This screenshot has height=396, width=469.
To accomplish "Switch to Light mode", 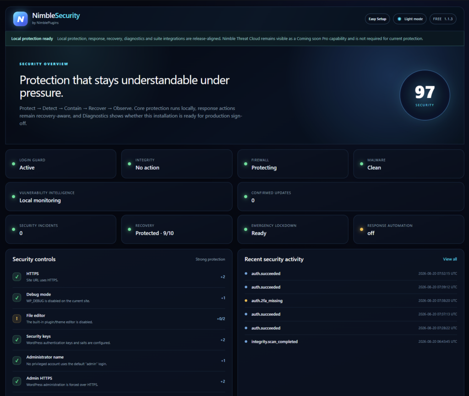I will point(409,19).
